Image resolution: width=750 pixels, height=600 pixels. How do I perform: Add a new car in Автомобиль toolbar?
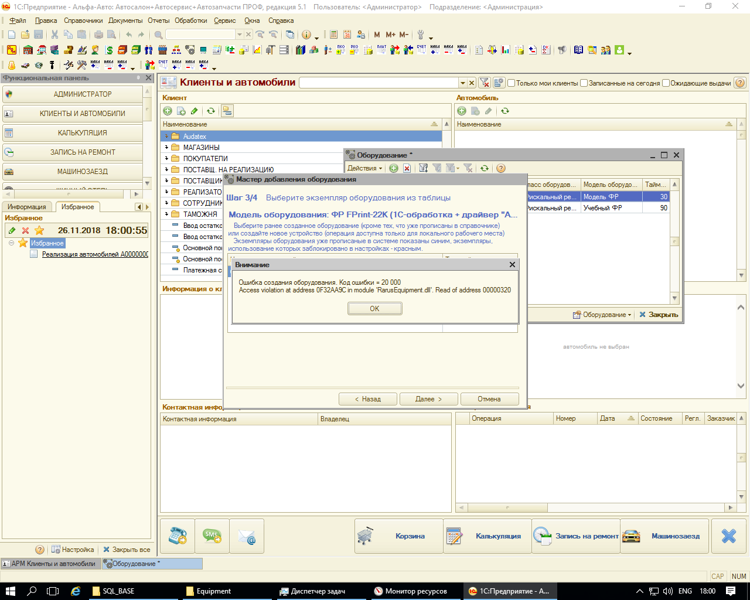pos(462,111)
